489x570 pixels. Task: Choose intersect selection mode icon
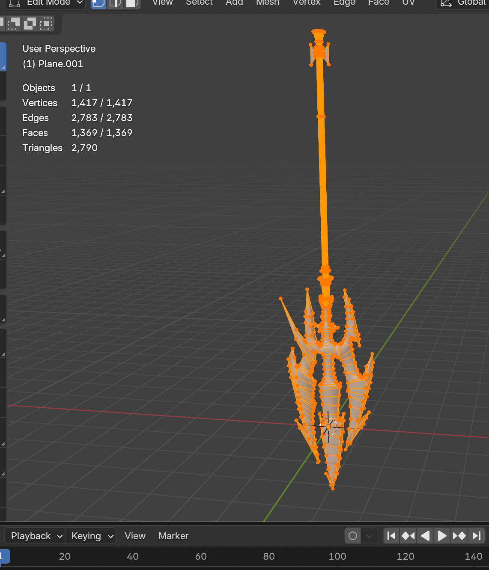point(46,23)
